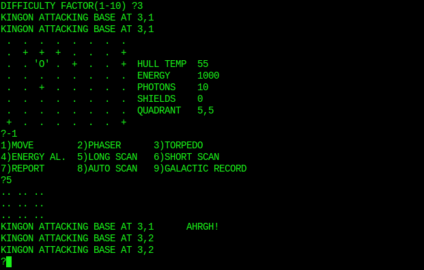Click the 4)ENERGY AL. menu option
The height and width of the screenshot is (270, 424).
tap(33, 157)
